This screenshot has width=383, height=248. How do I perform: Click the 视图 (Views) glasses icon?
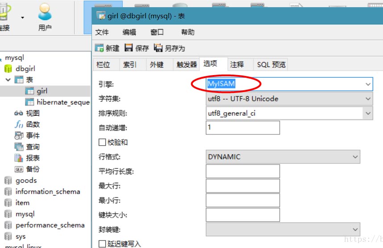(x=19, y=113)
